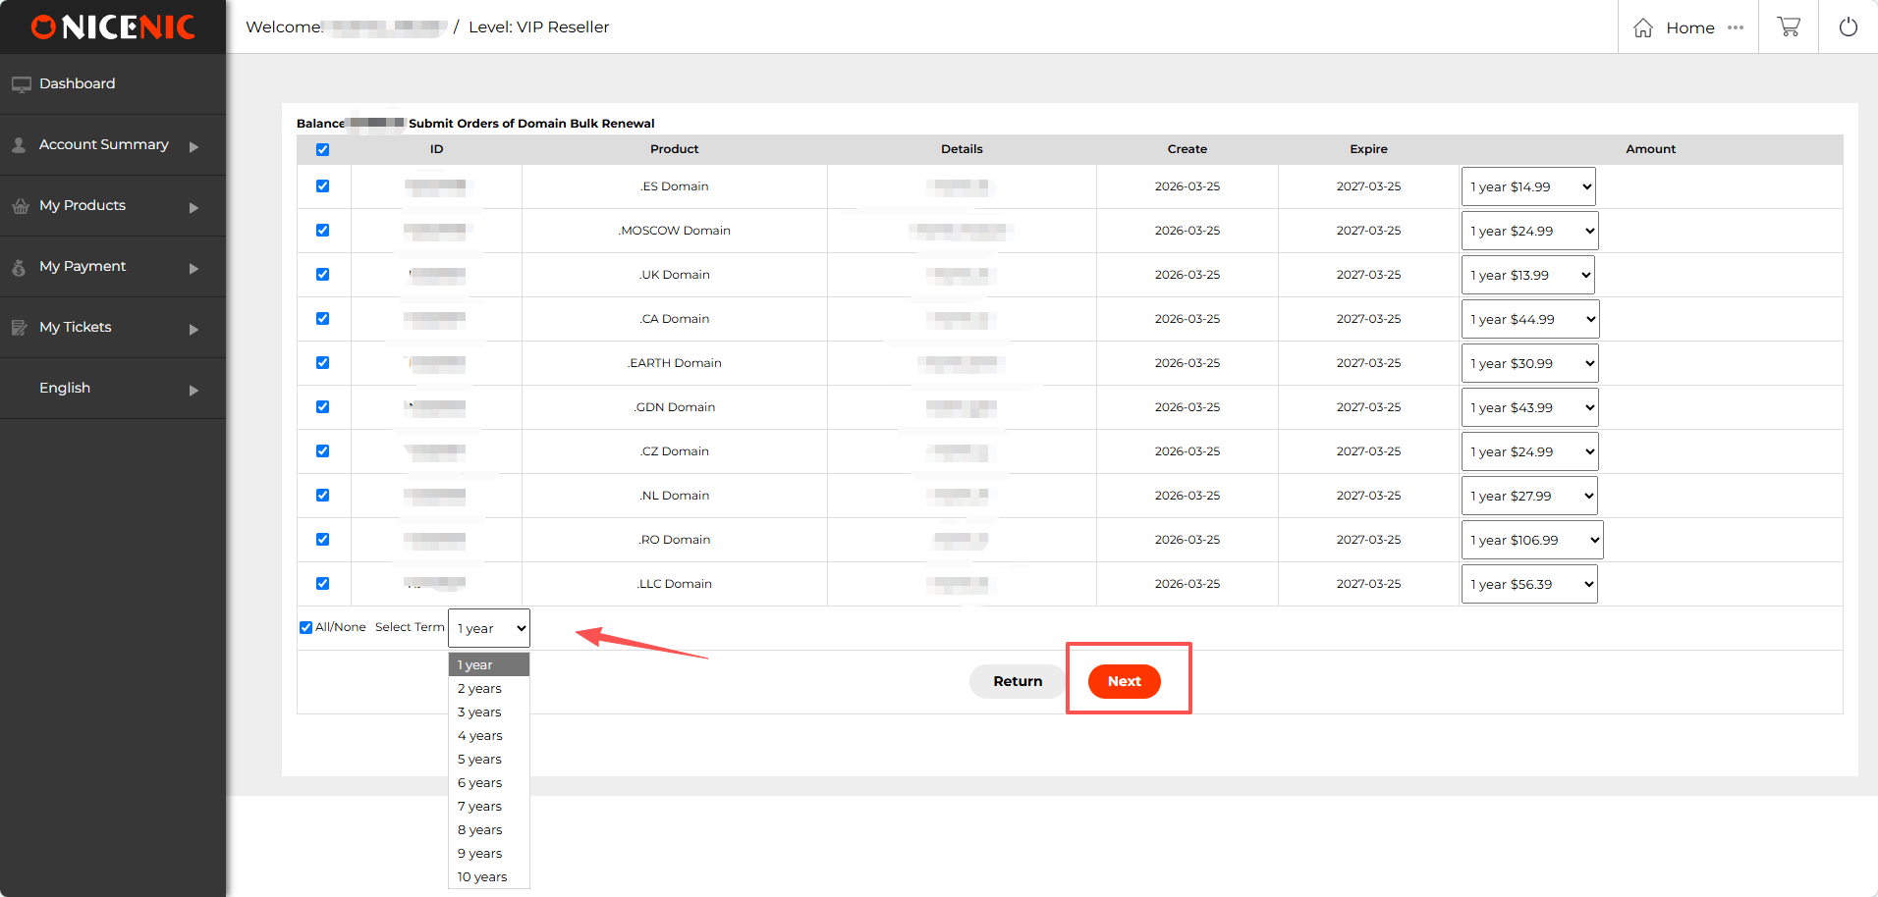Click the Select Term dropdown box
Viewport: 1878px width, 897px height.
click(x=489, y=628)
